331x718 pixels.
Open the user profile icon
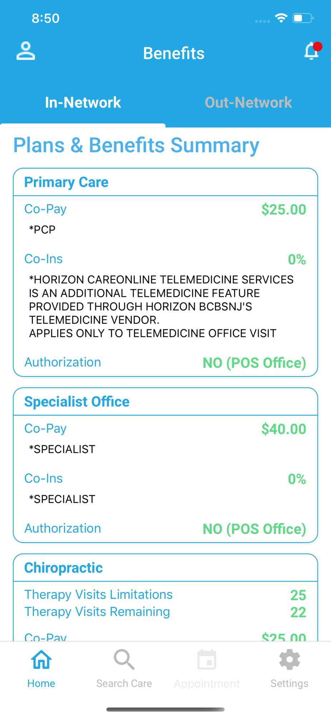[26, 51]
